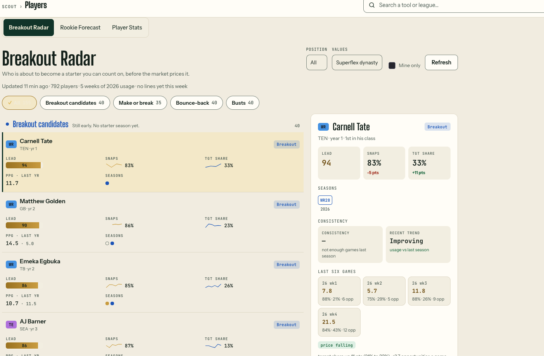Open the 26 wk4 game card
This screenshot has width=544, height=356.
tap(339, 322)
